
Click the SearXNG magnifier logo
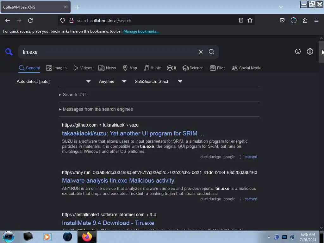click(9, 52)
